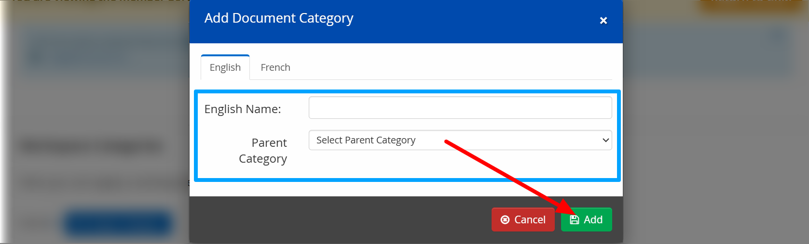Click the "Select Parent Category" placeholder text
The height and width of the screenshot is (244, 809).
pyautogui.click(x=366, y=140)
